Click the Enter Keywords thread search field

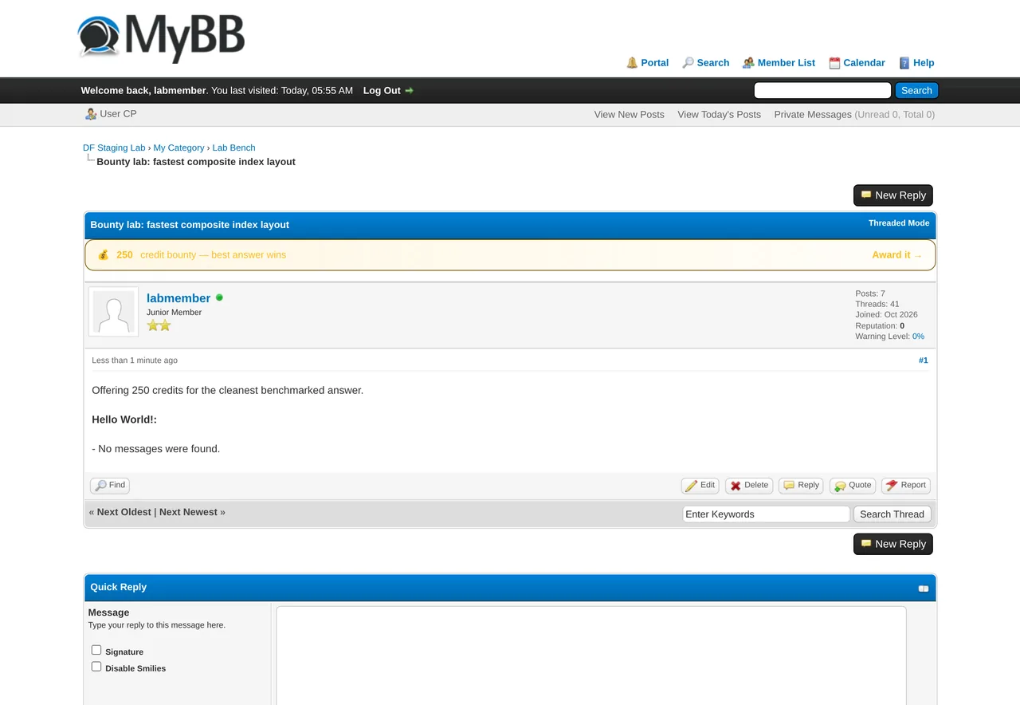click(x=767, y=514)
